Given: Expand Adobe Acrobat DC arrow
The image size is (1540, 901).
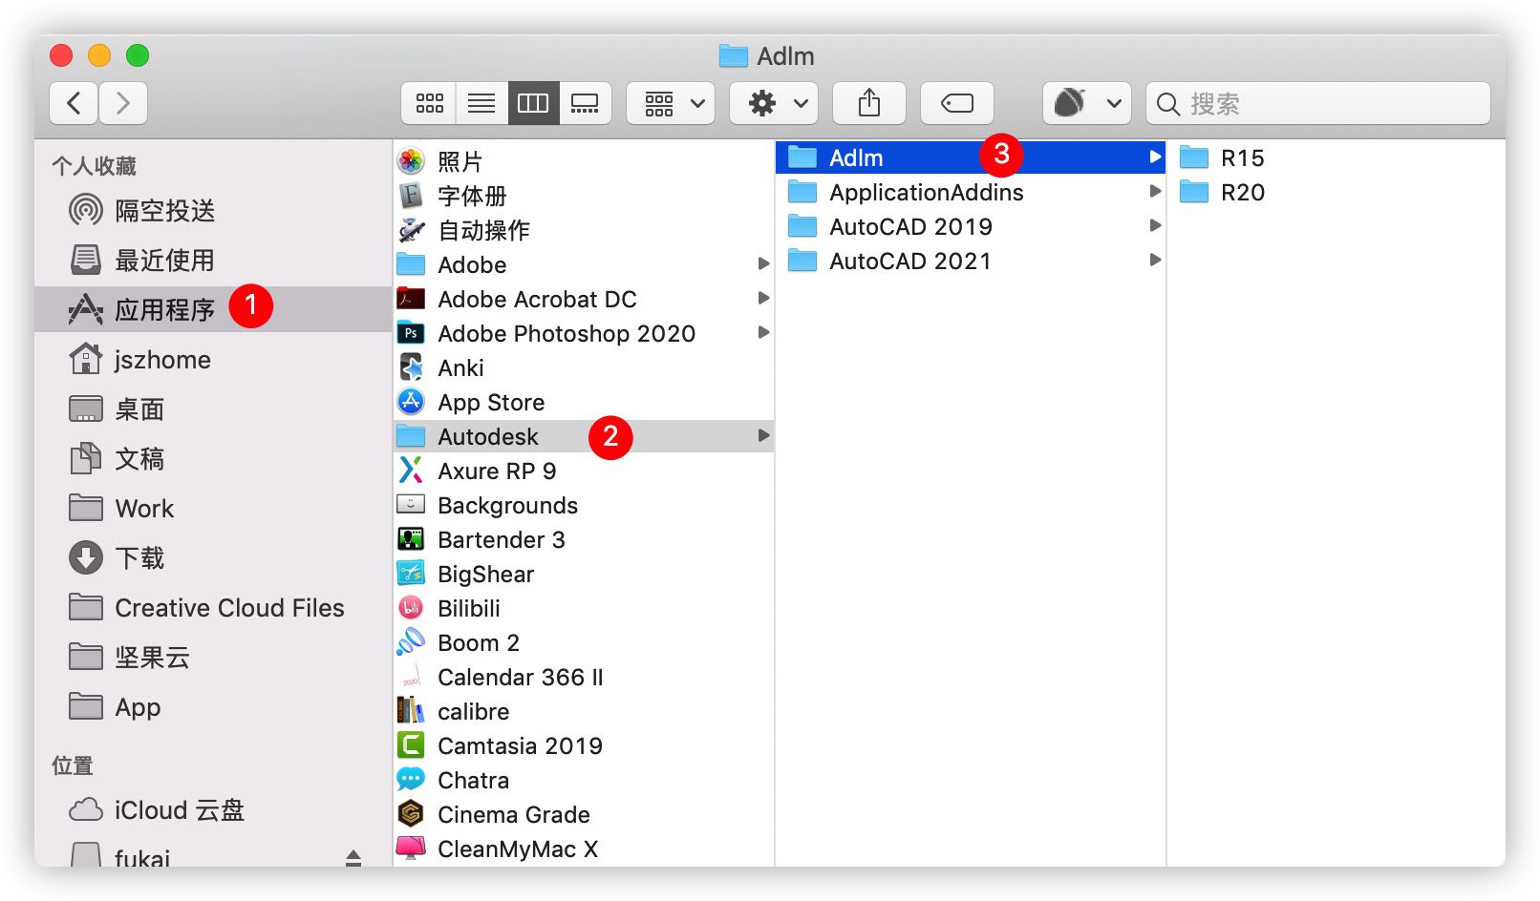Looking at the screenshot, I should coord(763,298).
